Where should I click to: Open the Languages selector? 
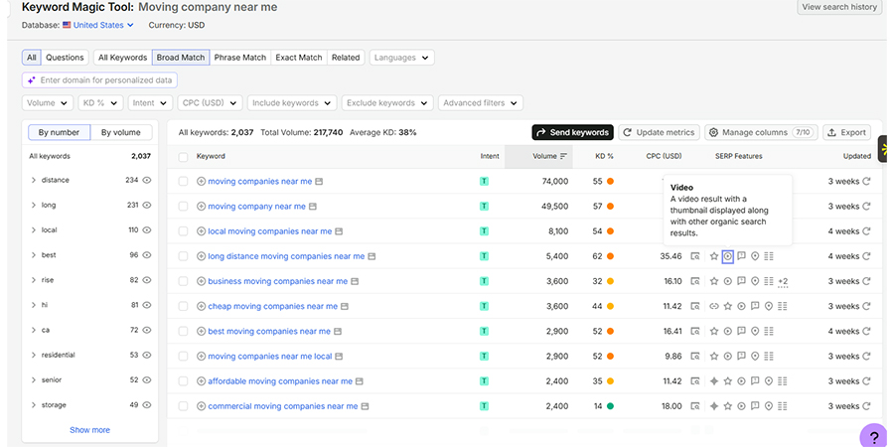click(402, 58)
